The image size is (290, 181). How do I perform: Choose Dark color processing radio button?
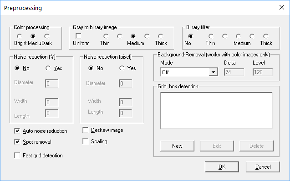pos(46,36)
